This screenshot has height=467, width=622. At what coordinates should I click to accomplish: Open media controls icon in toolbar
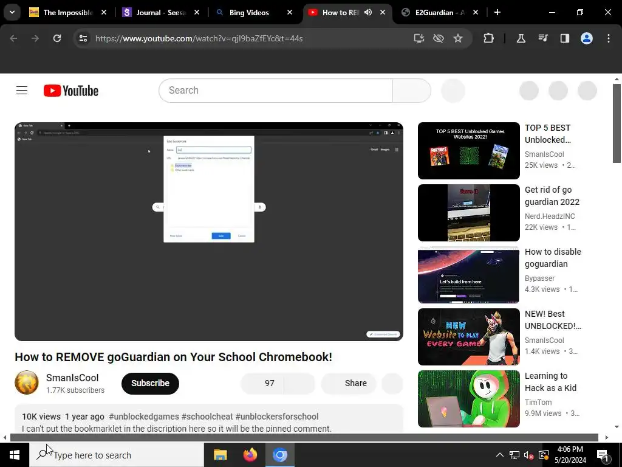542,38
